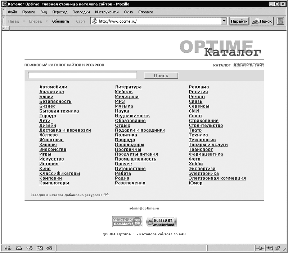The width and height of the screenshot is (288, 253).
Task: Click the Вперед toolbar button
Action: click(35, 21)
